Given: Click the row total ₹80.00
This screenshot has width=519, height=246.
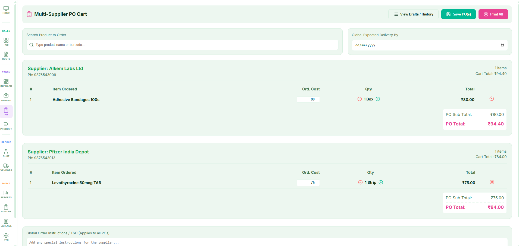Looking at the screenshot, I should coord(468,100).
